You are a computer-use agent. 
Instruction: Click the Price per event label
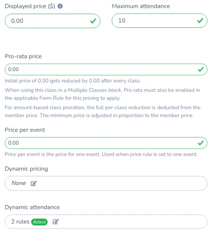(25, 130)
